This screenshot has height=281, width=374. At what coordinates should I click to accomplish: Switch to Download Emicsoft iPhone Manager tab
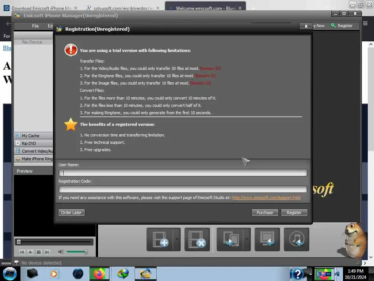pyautogui.click(x=41, y=8)
